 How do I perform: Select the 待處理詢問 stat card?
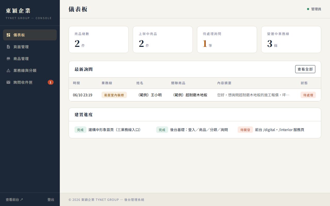click(227, 40)
